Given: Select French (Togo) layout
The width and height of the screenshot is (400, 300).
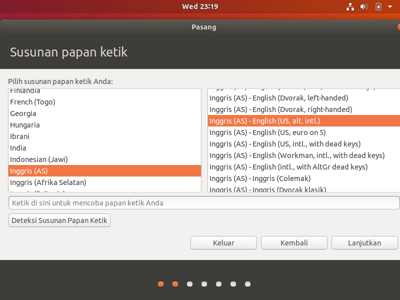Looking at the screenshot, I should click(x=105, y=102).
